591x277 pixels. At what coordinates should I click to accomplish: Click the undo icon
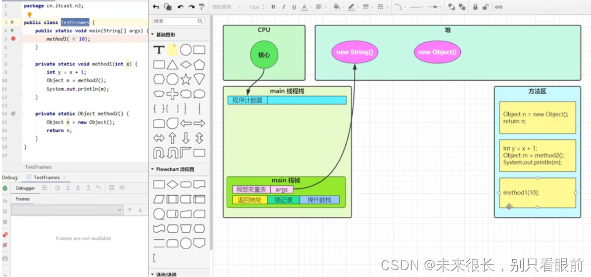click(181, 7)
